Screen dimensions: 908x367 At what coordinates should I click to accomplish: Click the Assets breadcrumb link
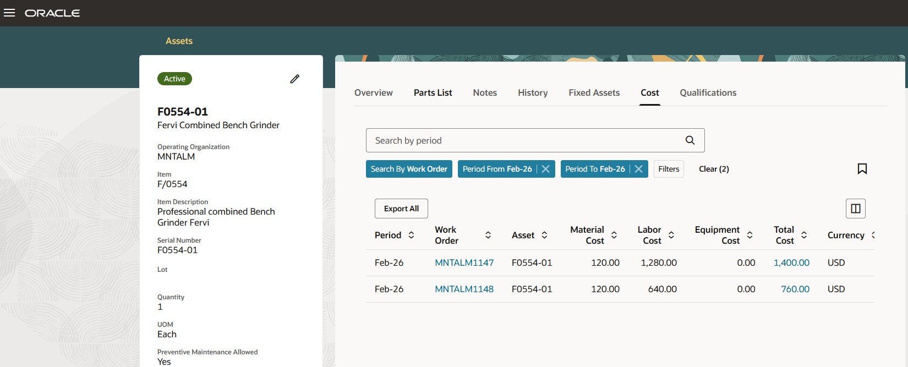click(179, 41)
